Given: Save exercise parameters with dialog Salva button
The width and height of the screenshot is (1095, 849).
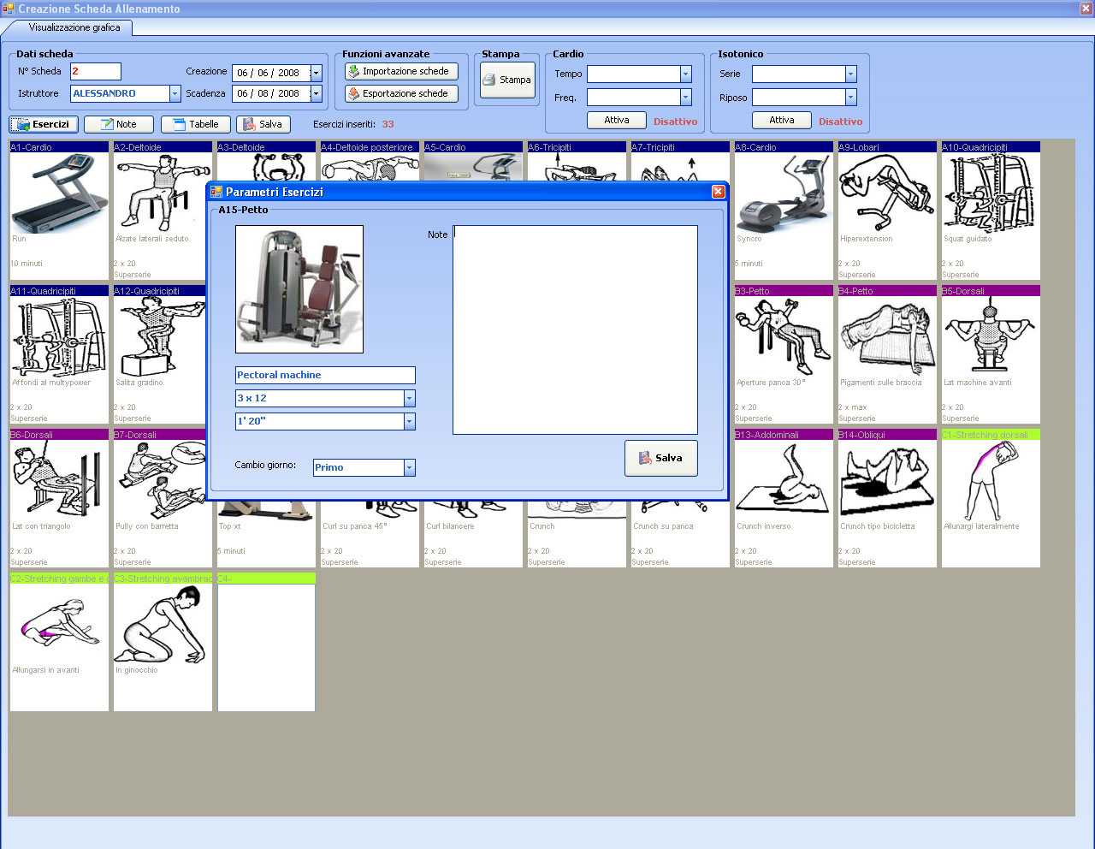Looking at the screenshot, I should click(660, 458).
